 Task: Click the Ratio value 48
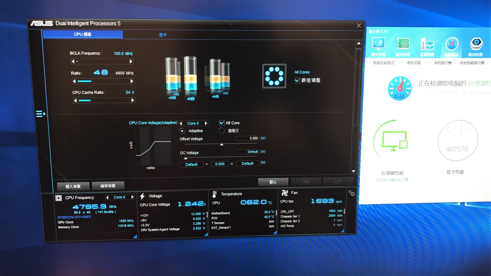(x=101, y=73)
